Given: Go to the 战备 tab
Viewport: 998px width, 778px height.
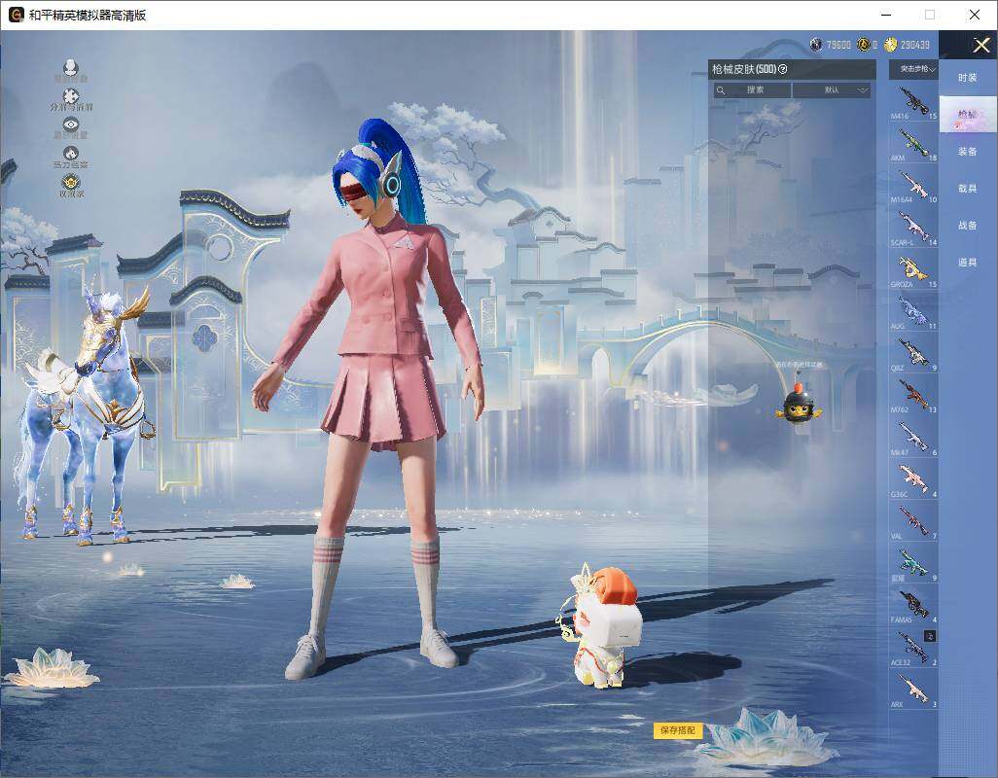Looking at the screenshot, I should (968, 226).
